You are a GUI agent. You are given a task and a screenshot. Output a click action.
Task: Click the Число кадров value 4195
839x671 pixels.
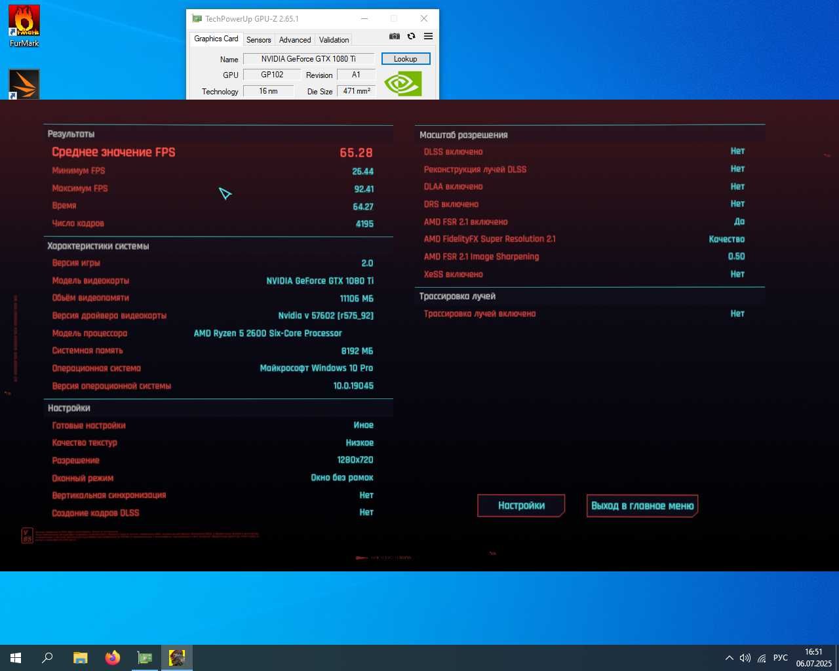point(364,224)
